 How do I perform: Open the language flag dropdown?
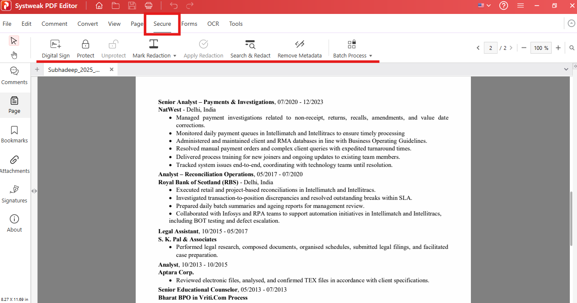coord(484,6)
